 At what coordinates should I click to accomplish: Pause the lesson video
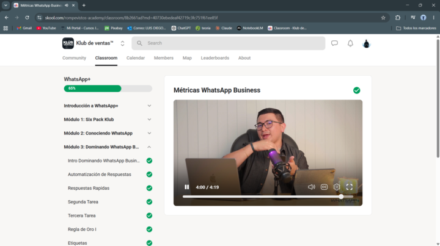186,187
